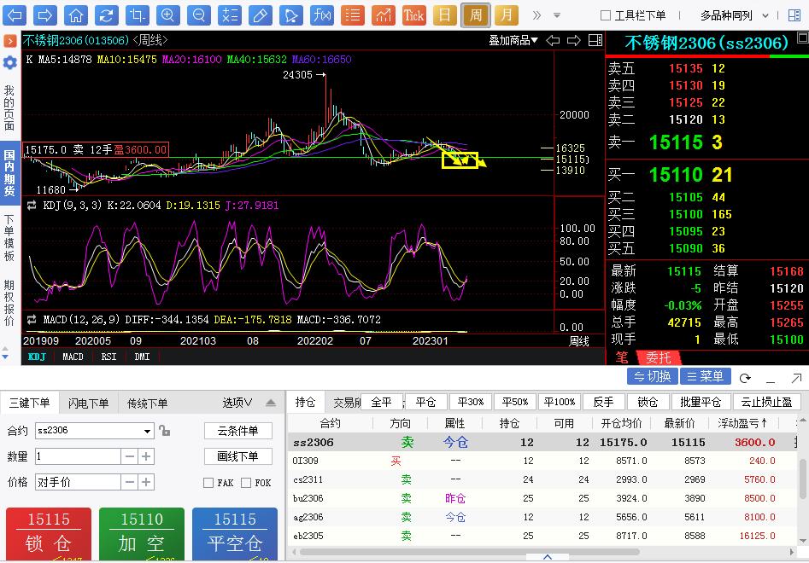809x563 pixels.
Task: Open the 我的页面 sidebar tab
Action: pyautogui.click(x=9, y=107)
